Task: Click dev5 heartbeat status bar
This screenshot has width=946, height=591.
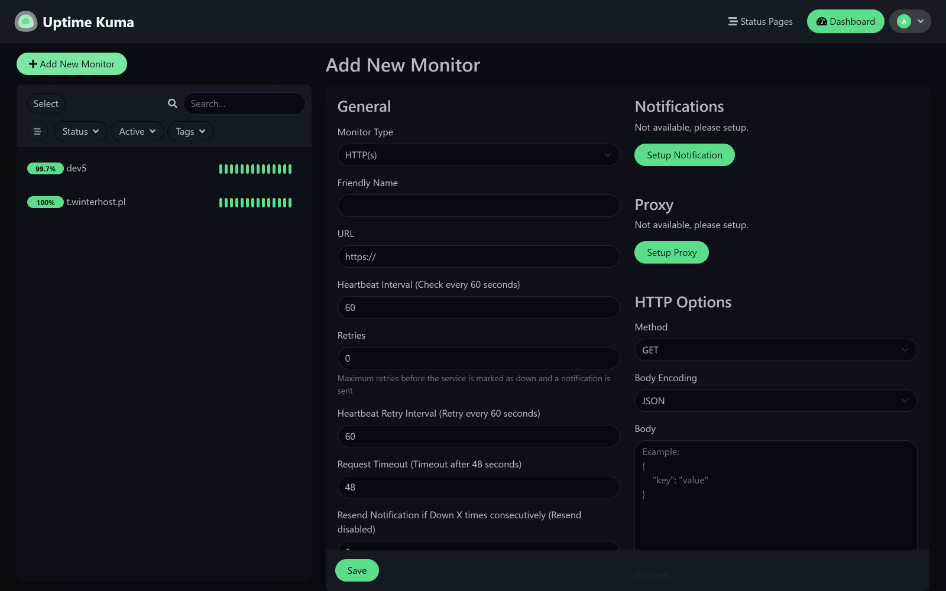Action: (255, 169)
